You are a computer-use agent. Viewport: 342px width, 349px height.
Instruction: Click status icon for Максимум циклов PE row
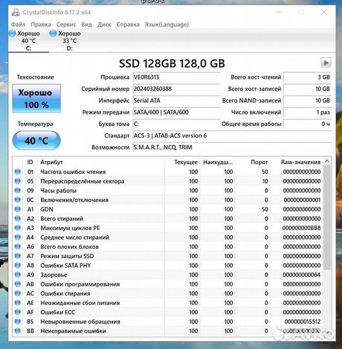(17, 227)
